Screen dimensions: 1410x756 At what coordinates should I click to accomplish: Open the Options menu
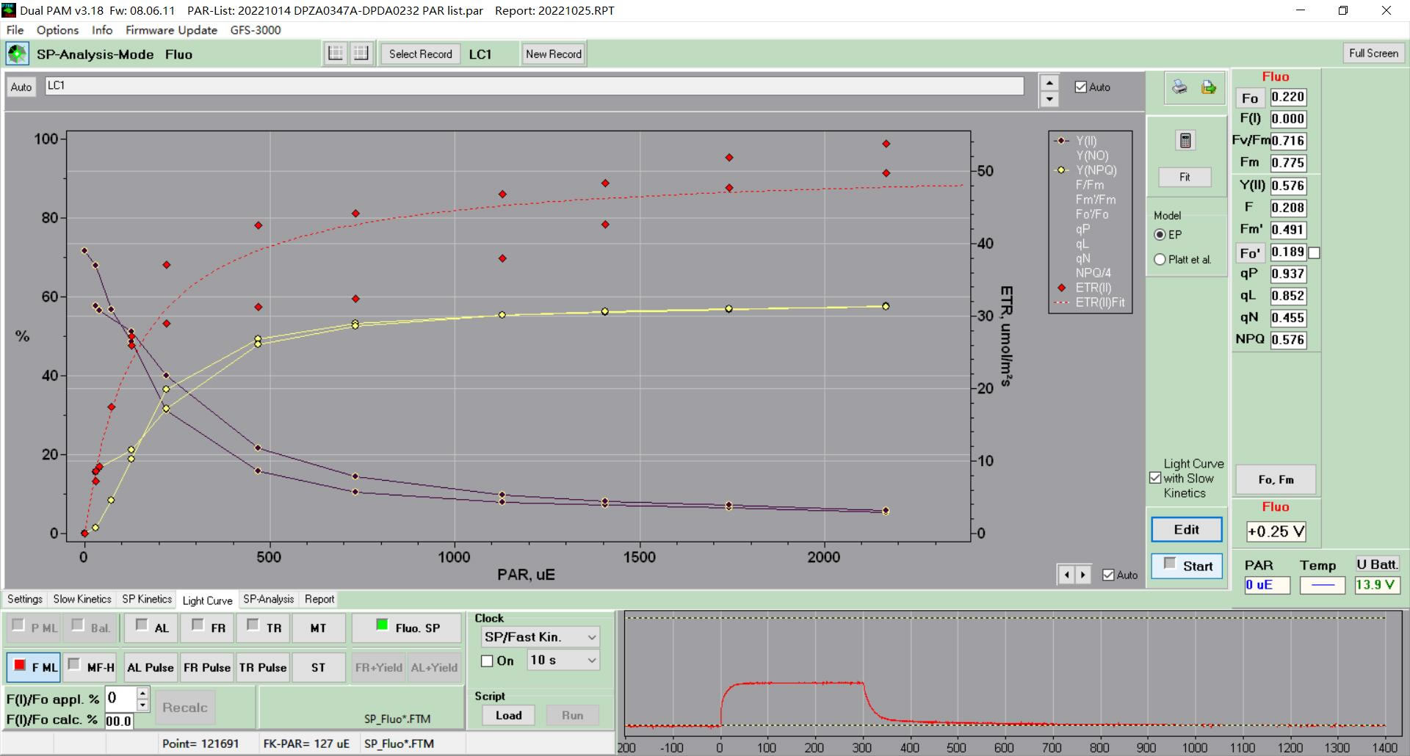pyautogui.click(x=57, y=30)
